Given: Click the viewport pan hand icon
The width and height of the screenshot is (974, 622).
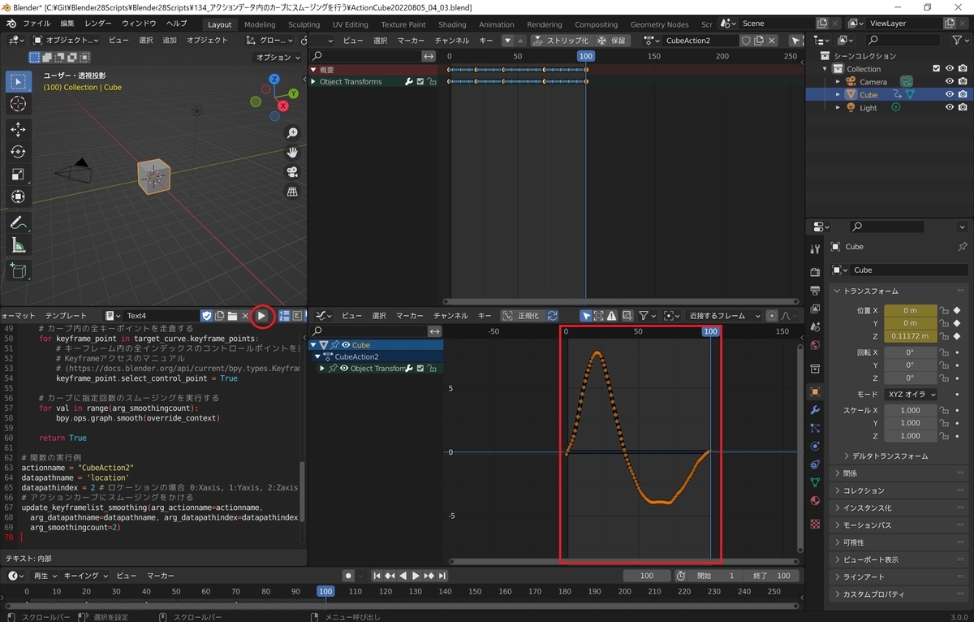Looking at the screenshot, I should coord(292,153).
